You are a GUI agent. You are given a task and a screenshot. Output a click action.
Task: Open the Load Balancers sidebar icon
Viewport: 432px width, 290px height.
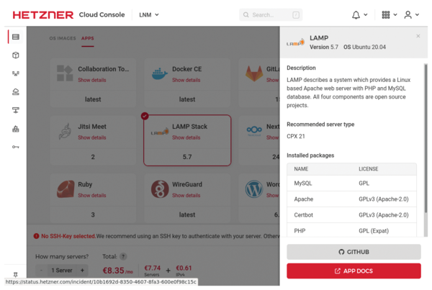16,73
